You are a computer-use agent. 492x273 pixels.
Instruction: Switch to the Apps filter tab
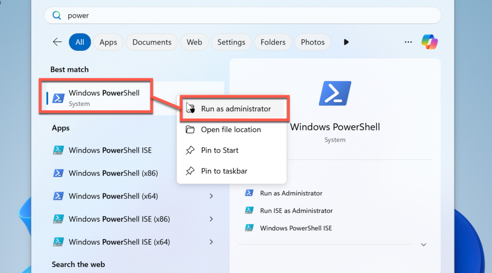[108, 42]
